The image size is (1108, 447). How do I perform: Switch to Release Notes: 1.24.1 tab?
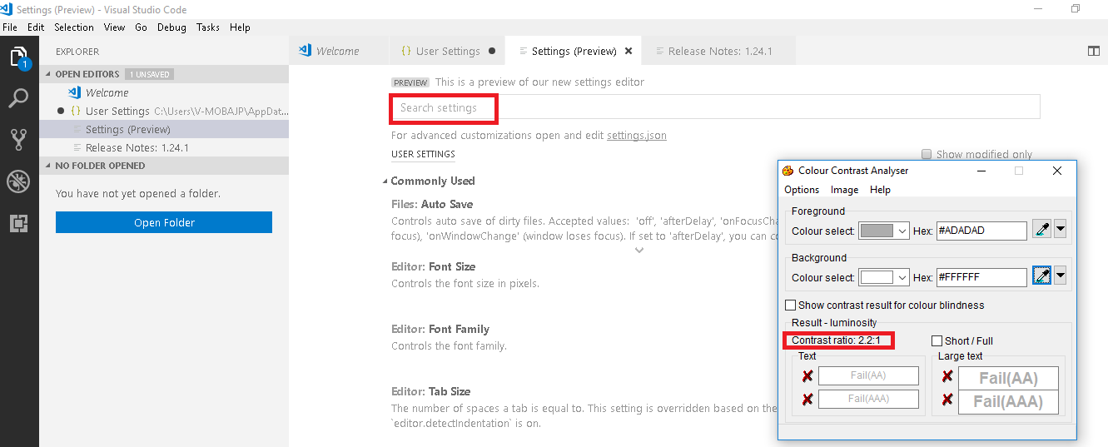tap(720, 51)
